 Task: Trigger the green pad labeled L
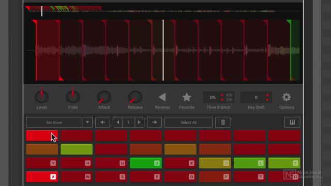point(249,163)
